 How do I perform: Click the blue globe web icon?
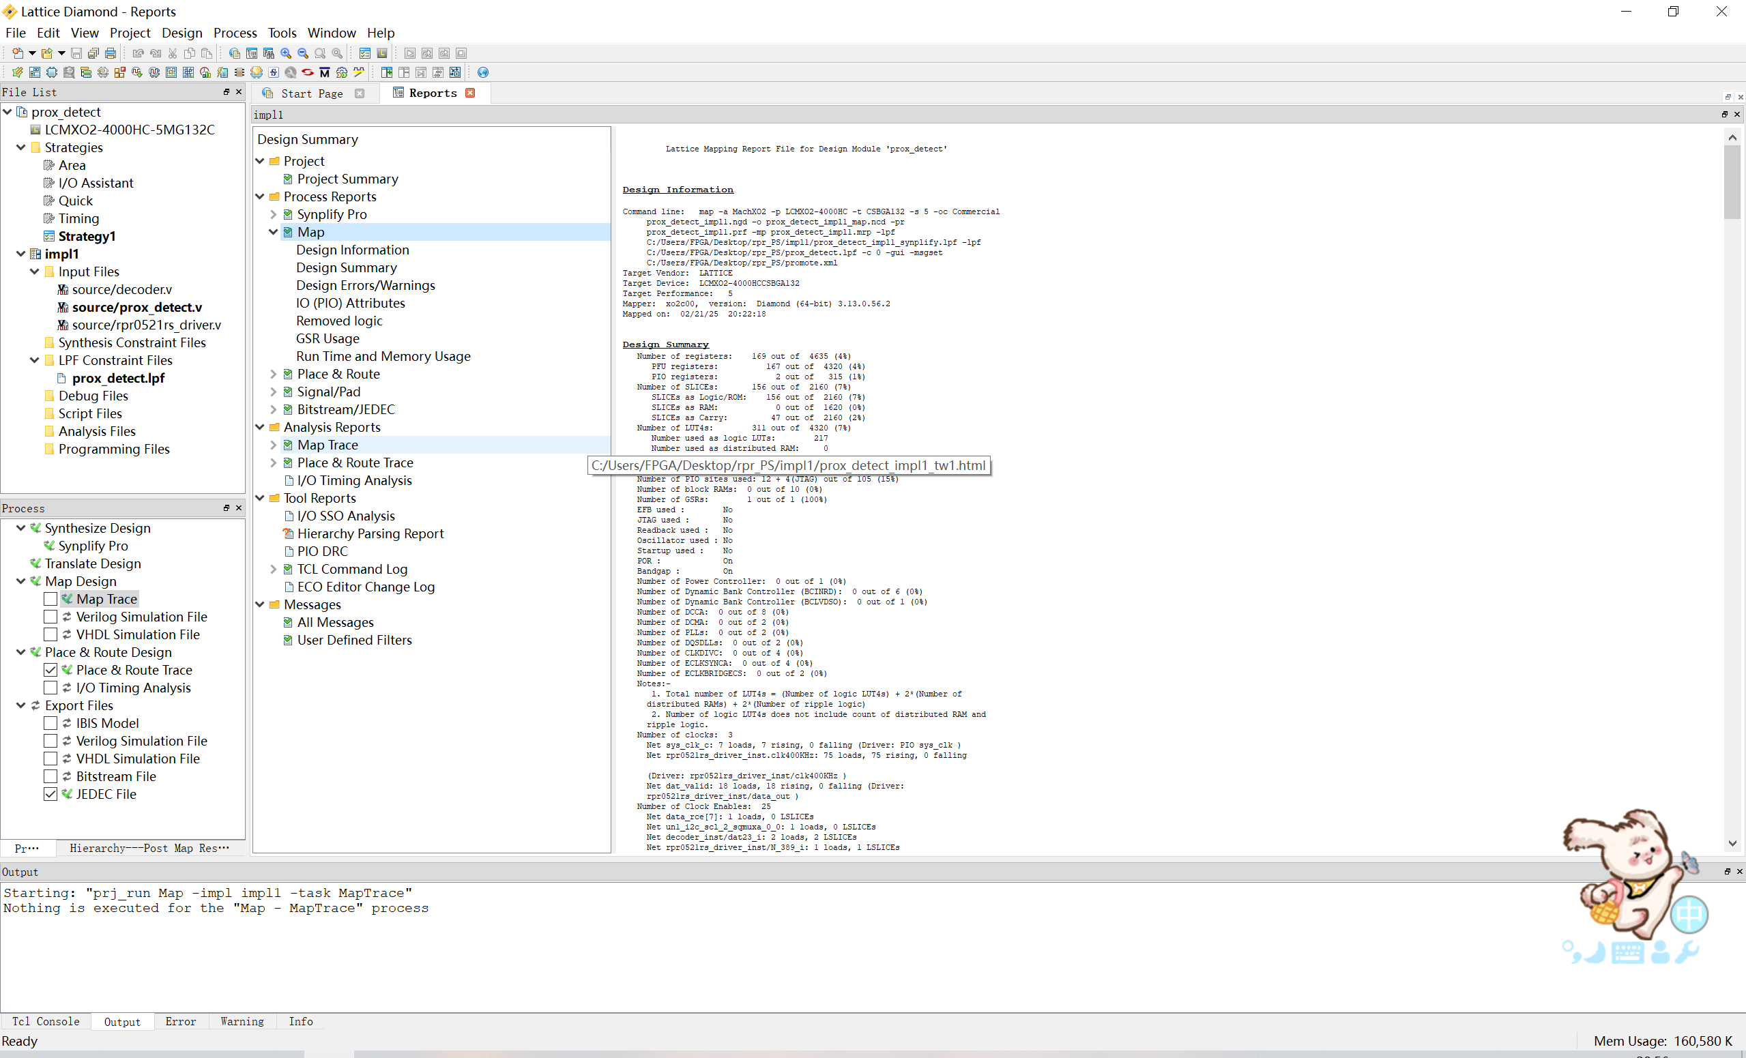[x=482, y=72]
